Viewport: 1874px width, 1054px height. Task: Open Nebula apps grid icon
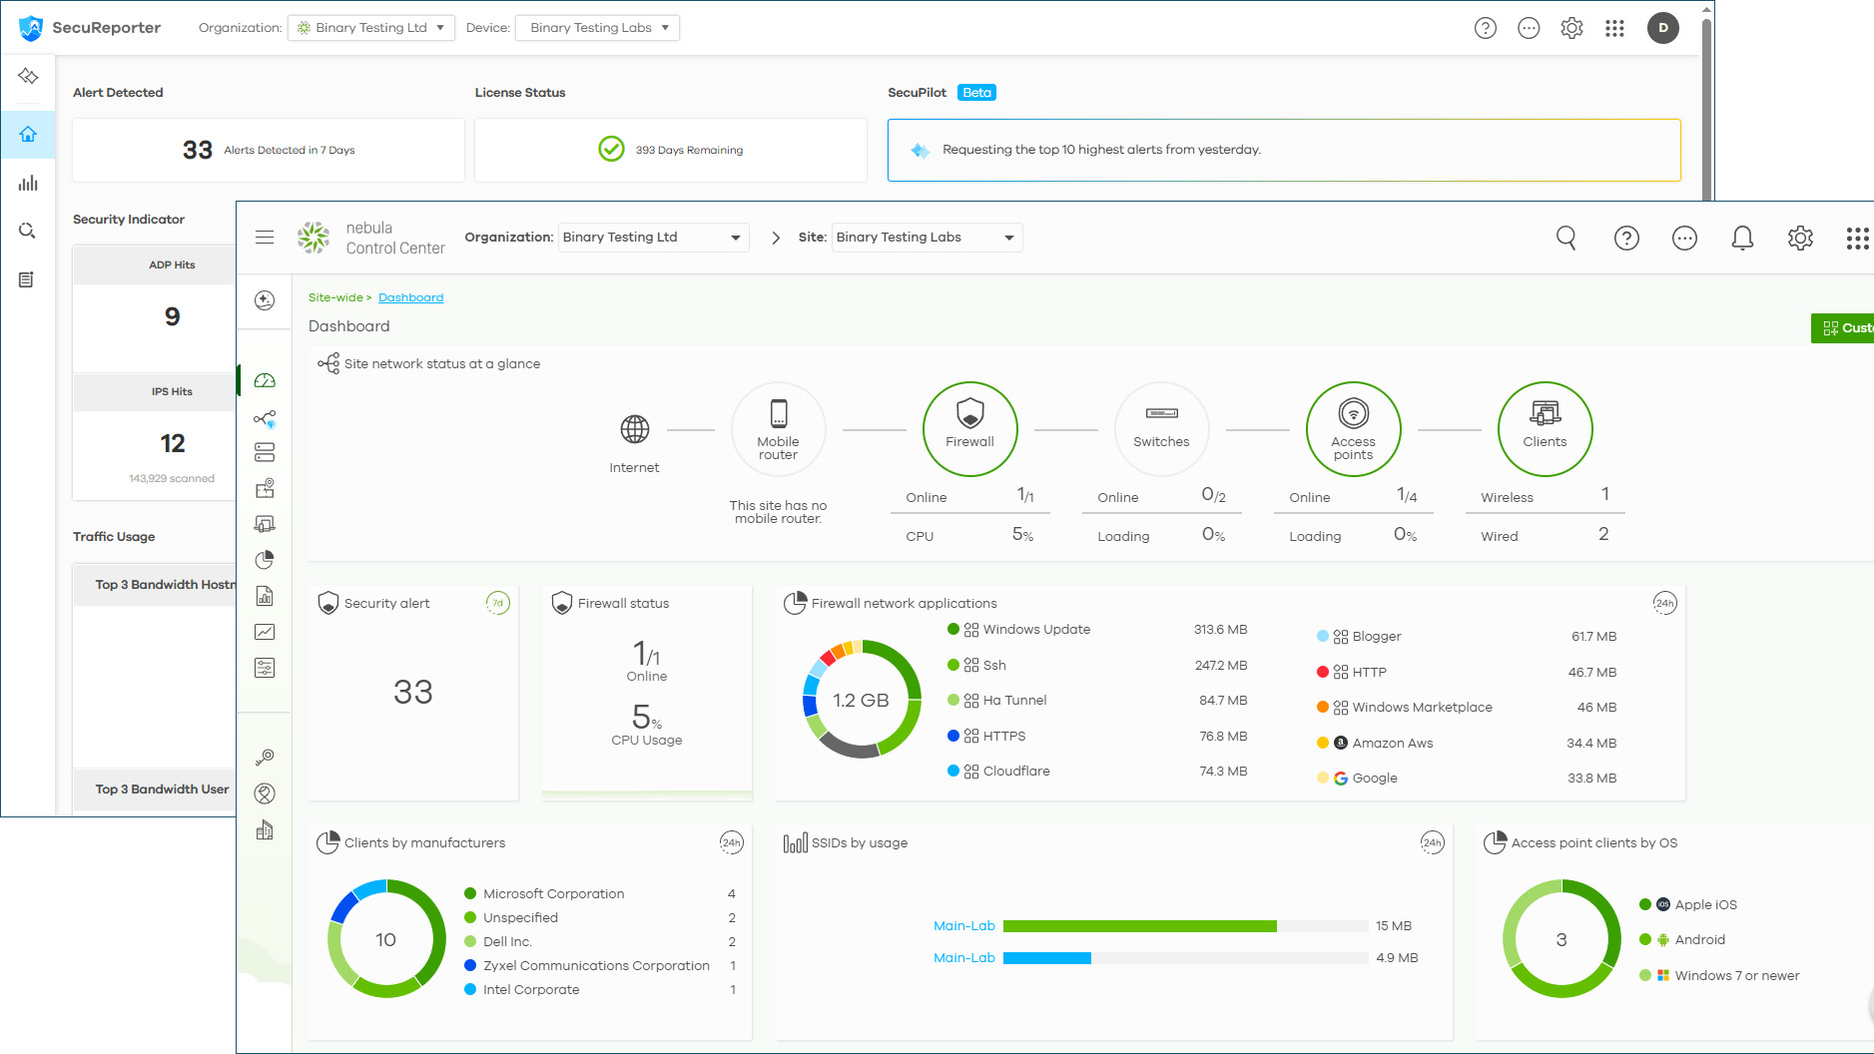click(1857, 238)
